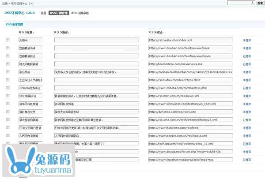This screenshot has height=179, width=265.
Task: Click the 搜索 button at top right
Action: (260, 3)
